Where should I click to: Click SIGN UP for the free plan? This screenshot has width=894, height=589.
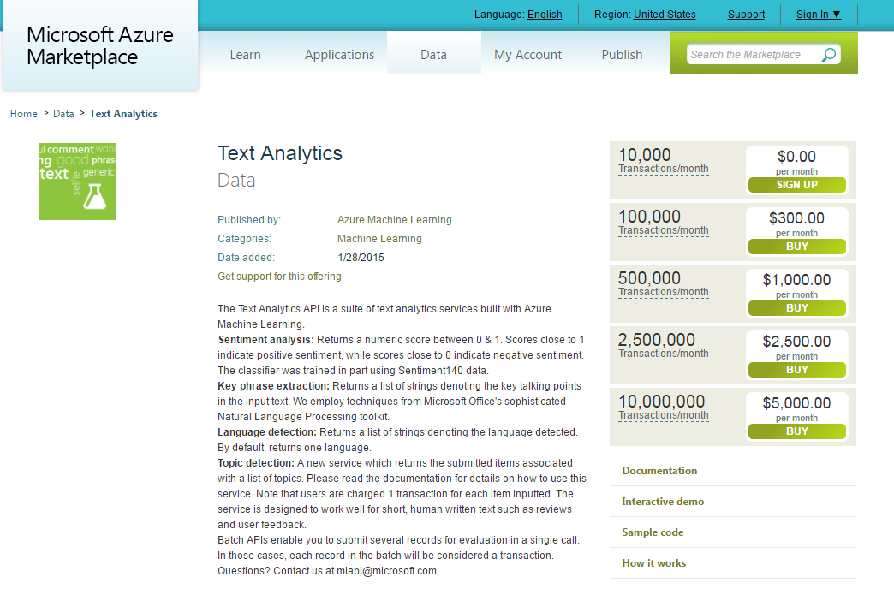tap(796, 184)
